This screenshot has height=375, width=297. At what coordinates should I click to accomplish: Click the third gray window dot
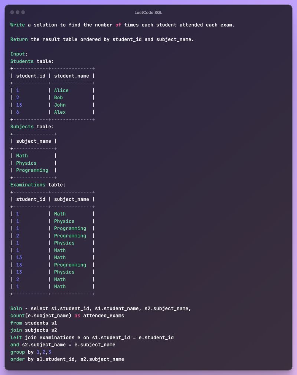point(23,12)
